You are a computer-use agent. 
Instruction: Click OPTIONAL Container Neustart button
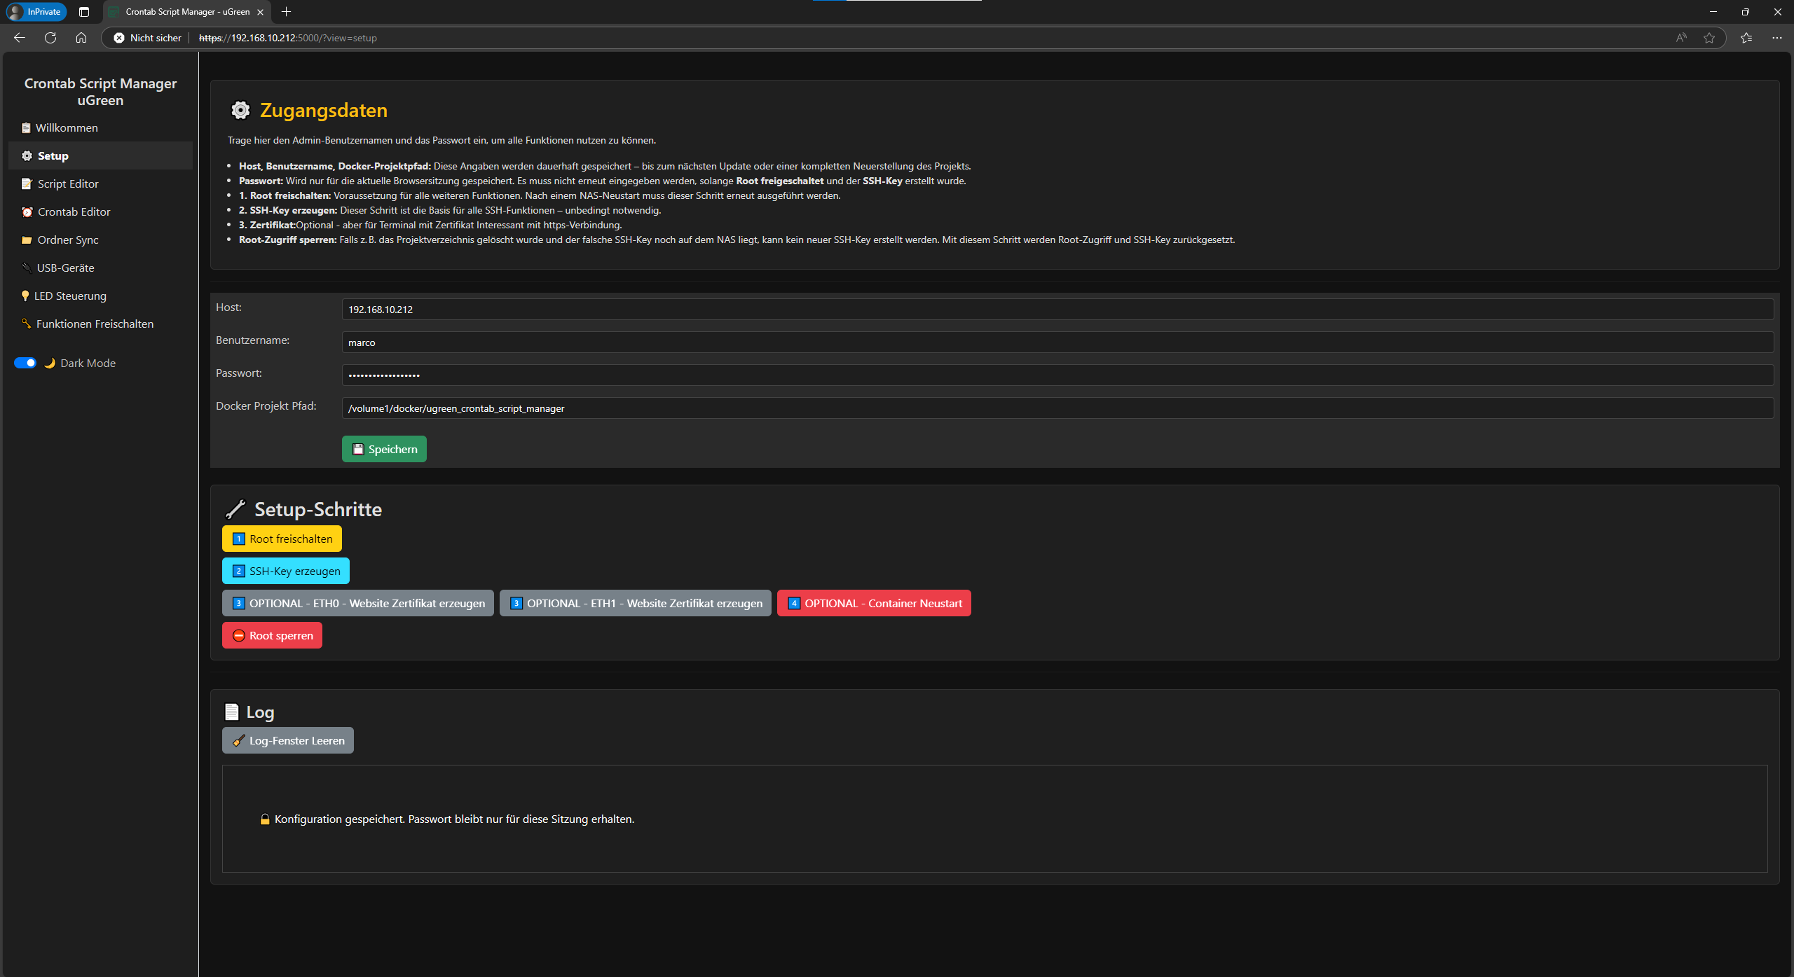tap(874, 603)
